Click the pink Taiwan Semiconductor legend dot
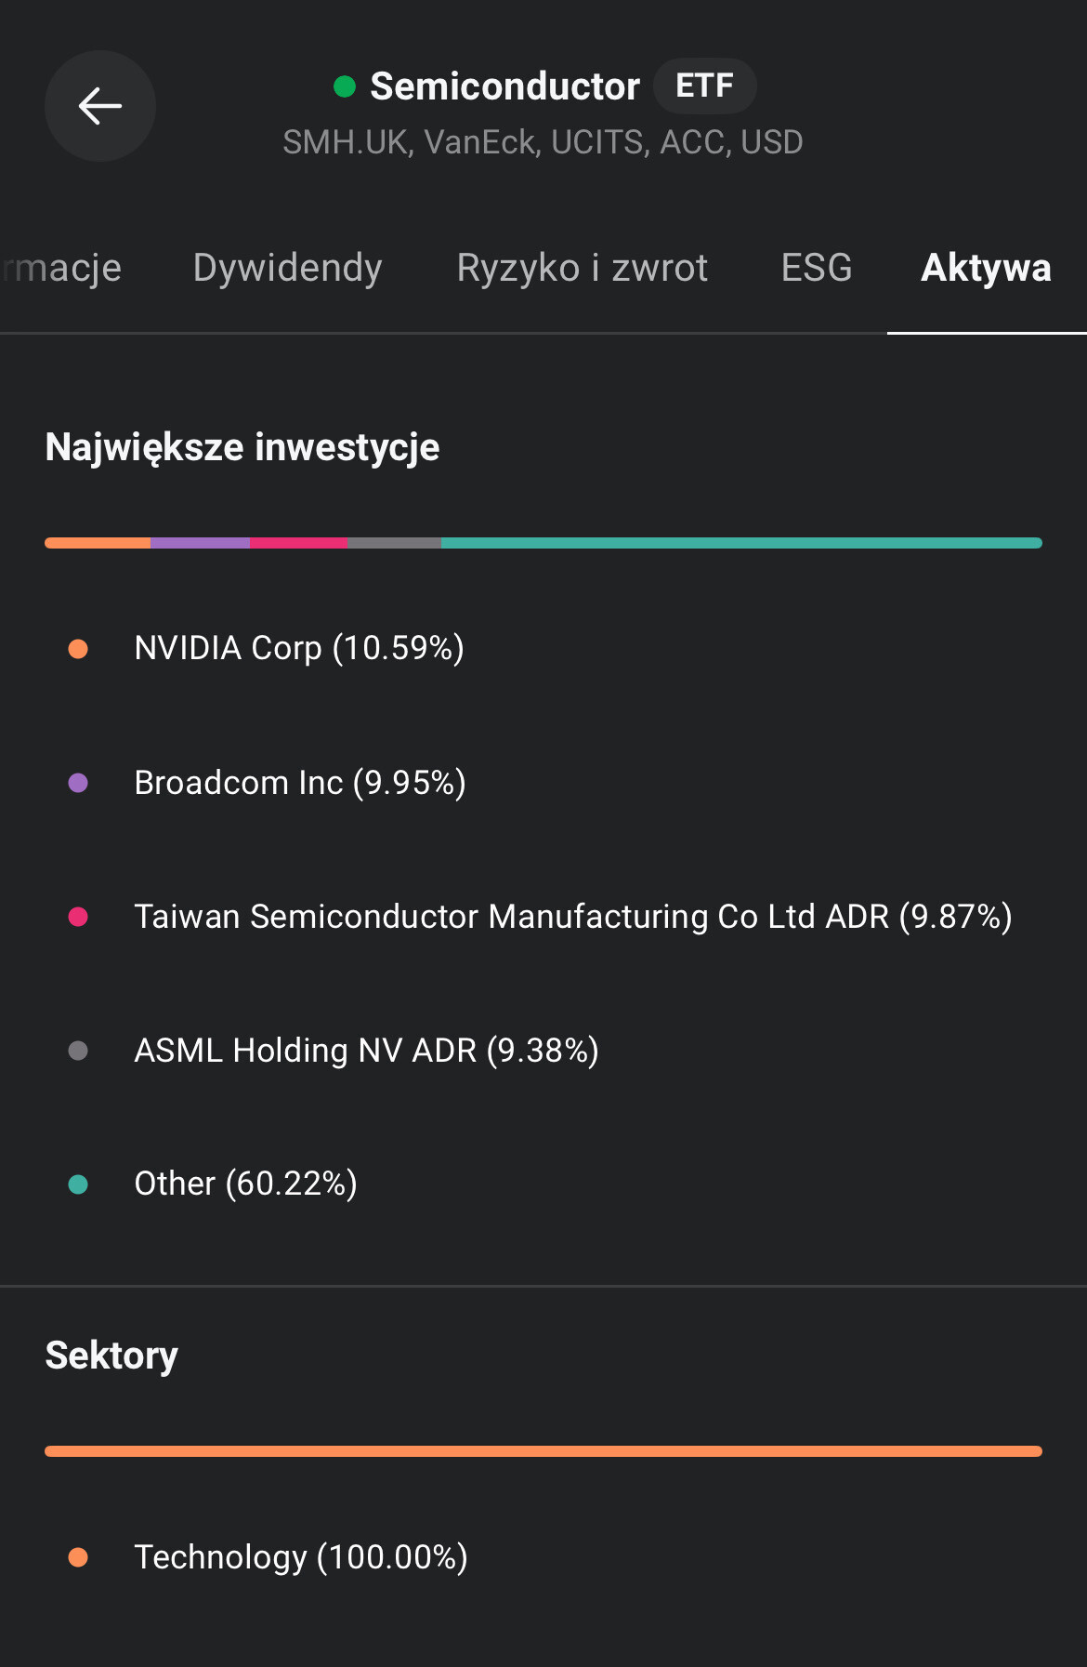The width and height of the screenshot is (1087, 1667). click(78, 917)
